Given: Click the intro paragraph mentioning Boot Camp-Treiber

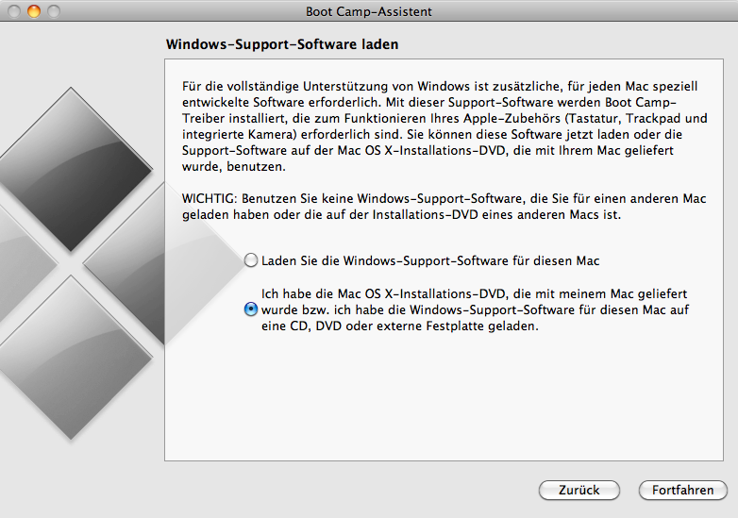Looking at the screenshot, I should pos(444,125).
